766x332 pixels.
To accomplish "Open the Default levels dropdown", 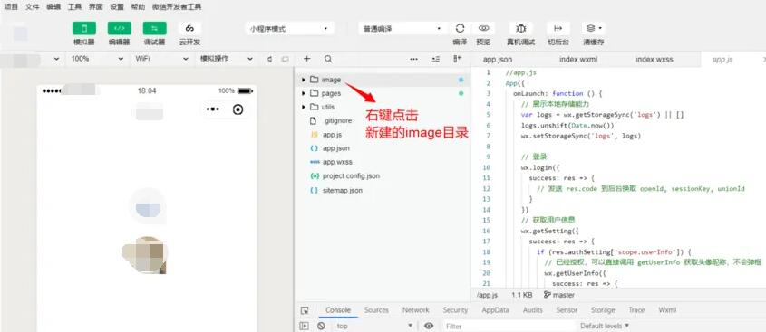I will [605, 326].
